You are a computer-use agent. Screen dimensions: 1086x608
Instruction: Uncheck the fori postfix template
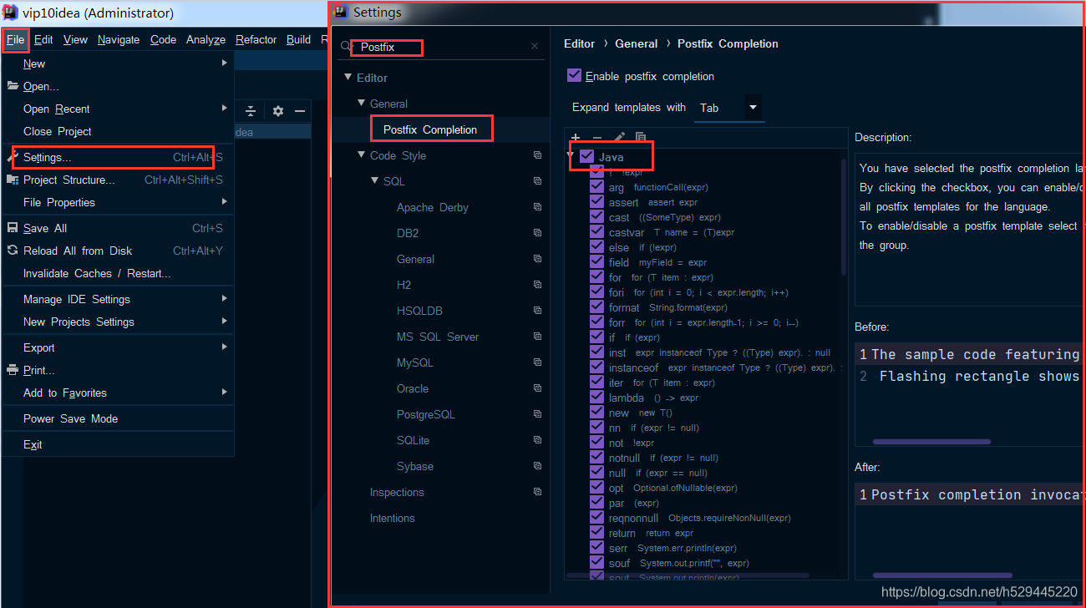click(596, 292)
